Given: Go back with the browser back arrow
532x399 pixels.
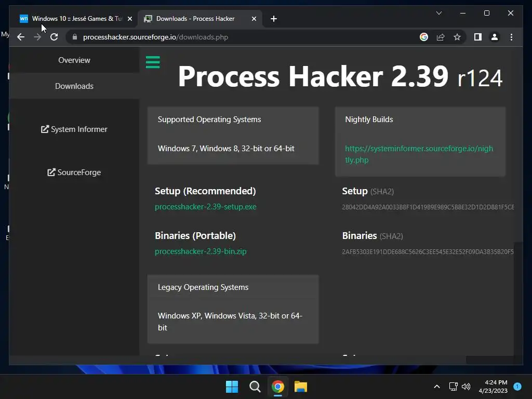Looking at the screenshot, I should pos(21,37).
